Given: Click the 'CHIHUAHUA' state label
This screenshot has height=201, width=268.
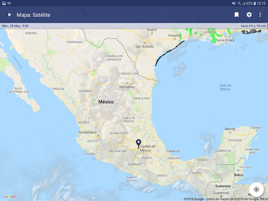Looking at the screenshot, I should 74,42.
